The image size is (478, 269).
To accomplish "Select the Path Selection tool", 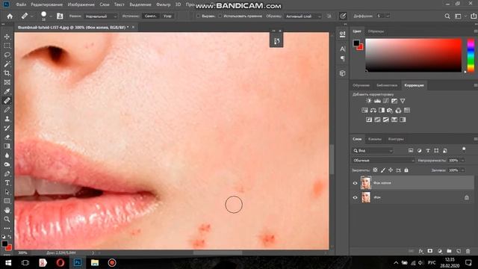I will point(7,192).
